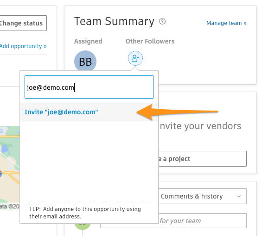This screenshot has width=262, height=236.
Task: Open the Add opportunity link
Action: point(23,46)
